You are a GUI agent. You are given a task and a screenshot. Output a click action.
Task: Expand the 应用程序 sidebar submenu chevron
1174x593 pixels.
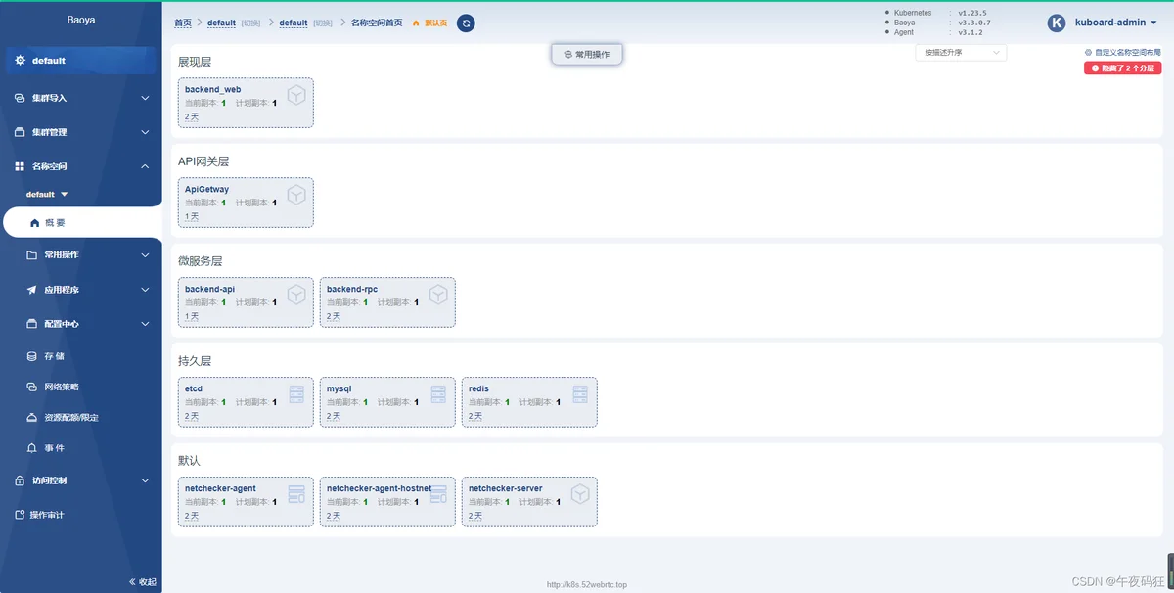(x=145, y=290)
